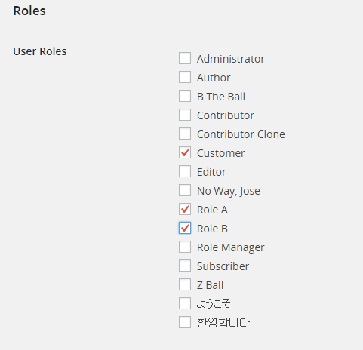This screenshot has height=350, width=363.
Task: Uncheck the Customer role checkbox
Action: point(185,152)
